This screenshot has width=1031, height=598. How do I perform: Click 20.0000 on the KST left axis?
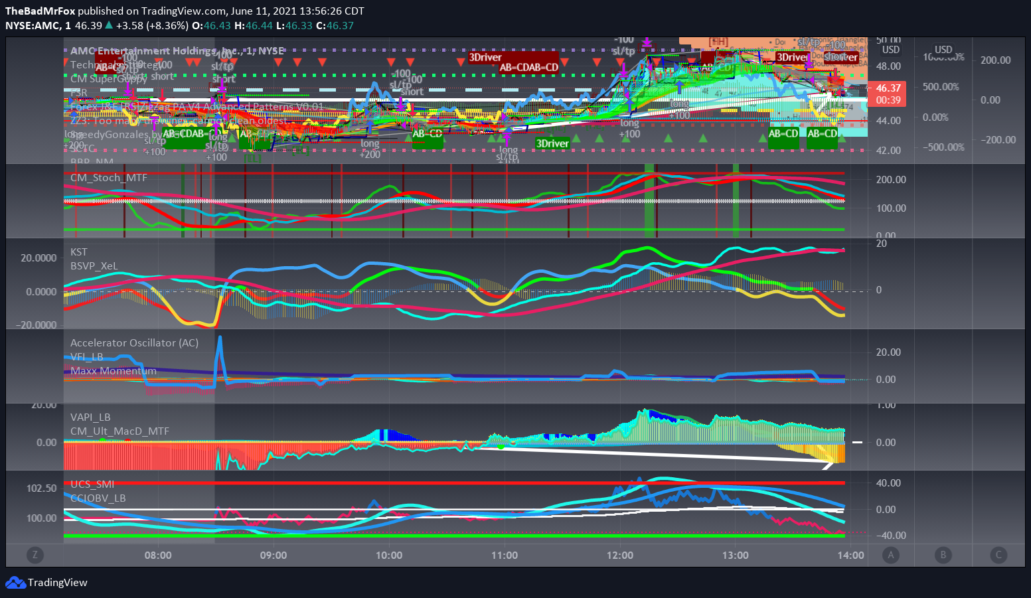[x=39, y=258]
